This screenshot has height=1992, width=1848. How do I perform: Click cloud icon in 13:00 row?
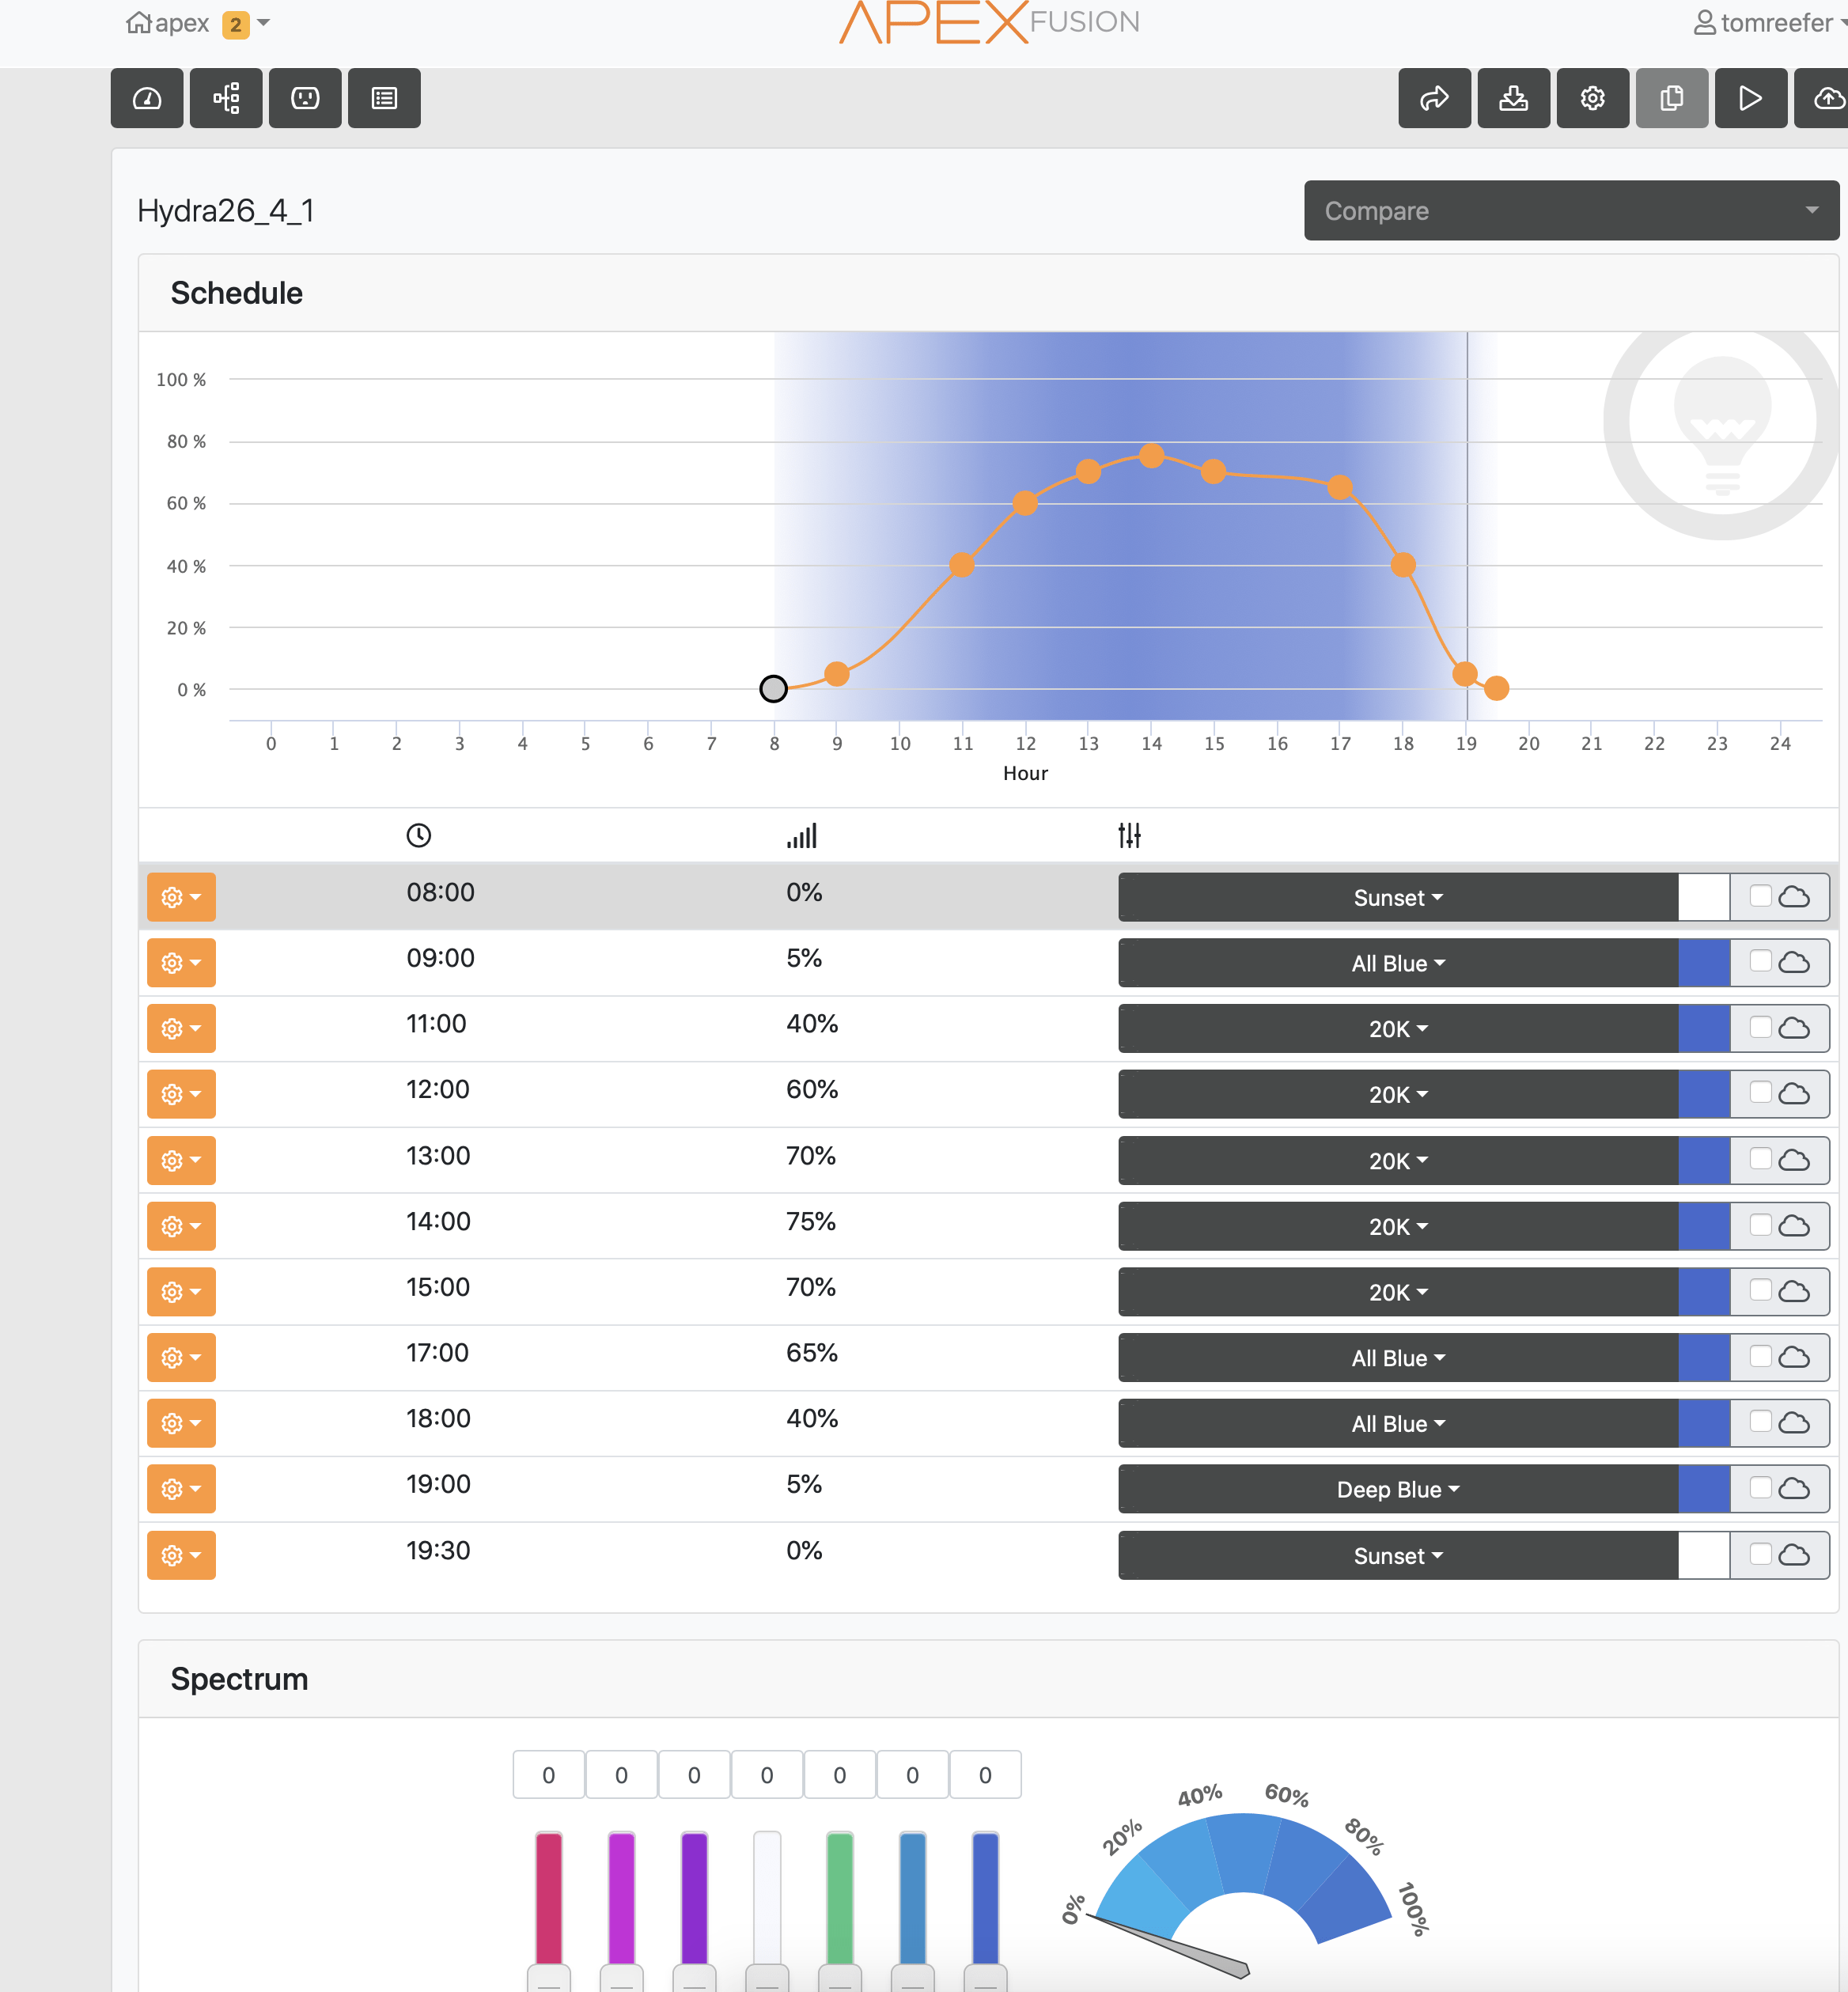click(x=1794, y=1160)
